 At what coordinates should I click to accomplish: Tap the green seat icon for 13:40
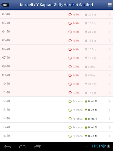coord(86,110)
